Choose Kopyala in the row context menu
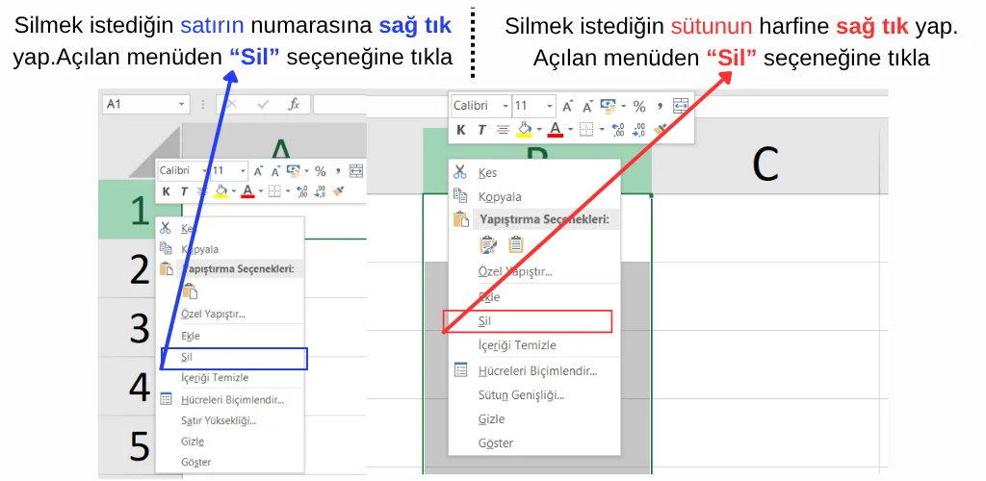Image resolution: width=986 pixels, height=481 pixels. (200, 249)
